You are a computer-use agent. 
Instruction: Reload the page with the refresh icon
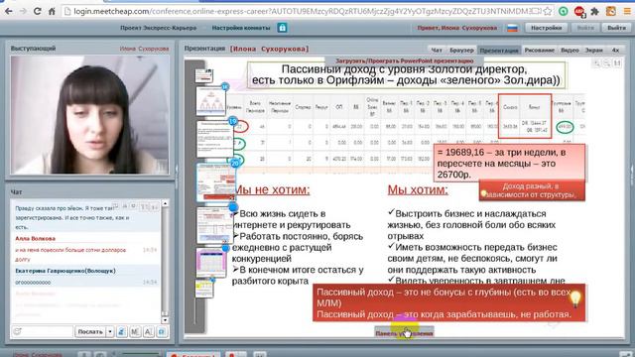click(38, 11)
